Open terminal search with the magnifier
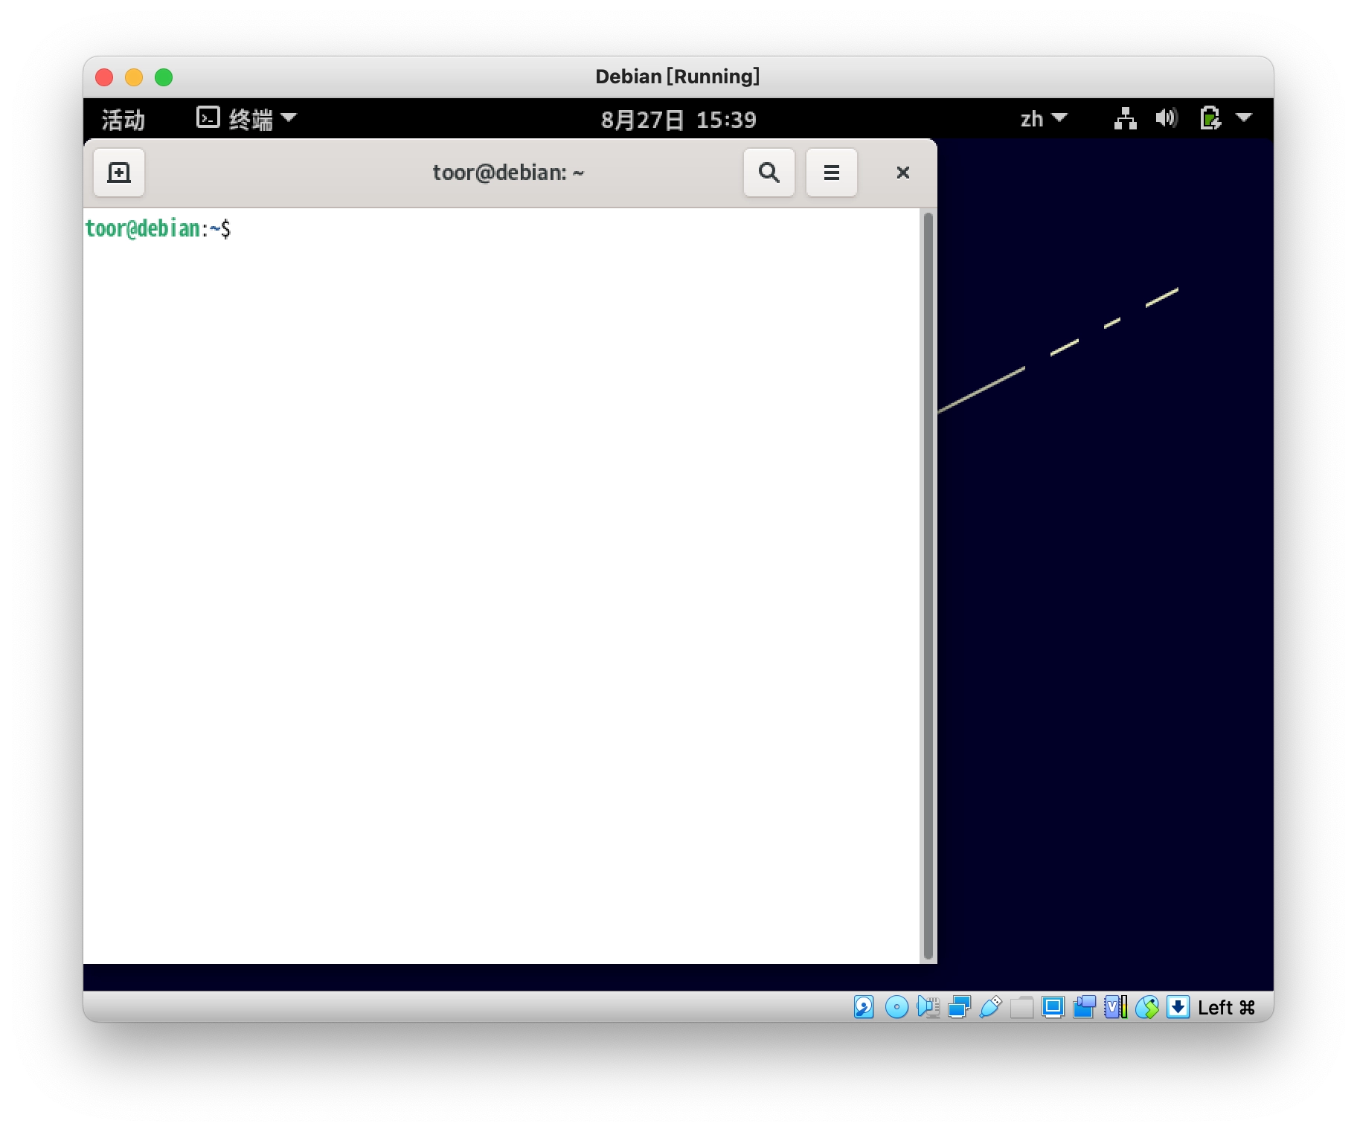 [769, 173]
